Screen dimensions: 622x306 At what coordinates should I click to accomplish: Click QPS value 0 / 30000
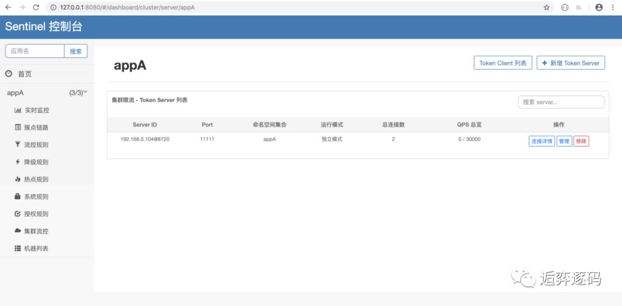(x=469, y=140)
